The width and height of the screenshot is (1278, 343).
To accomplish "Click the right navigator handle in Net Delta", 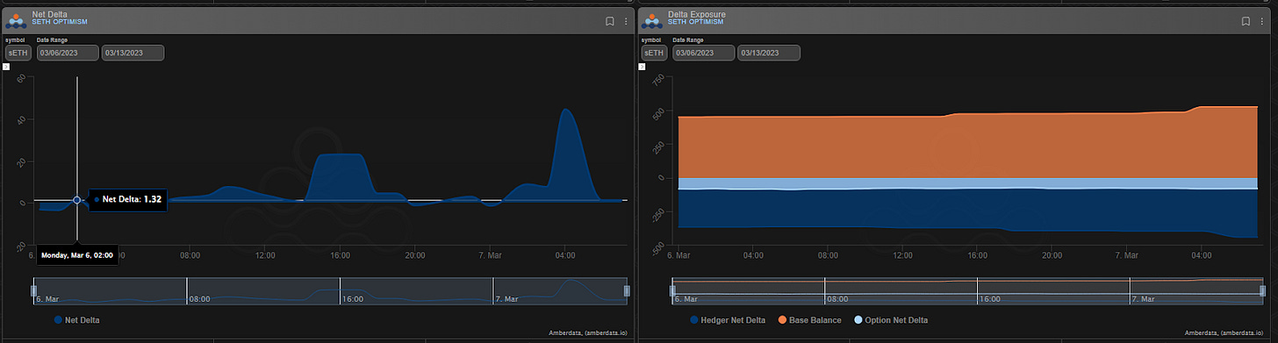I will [627, 290].
